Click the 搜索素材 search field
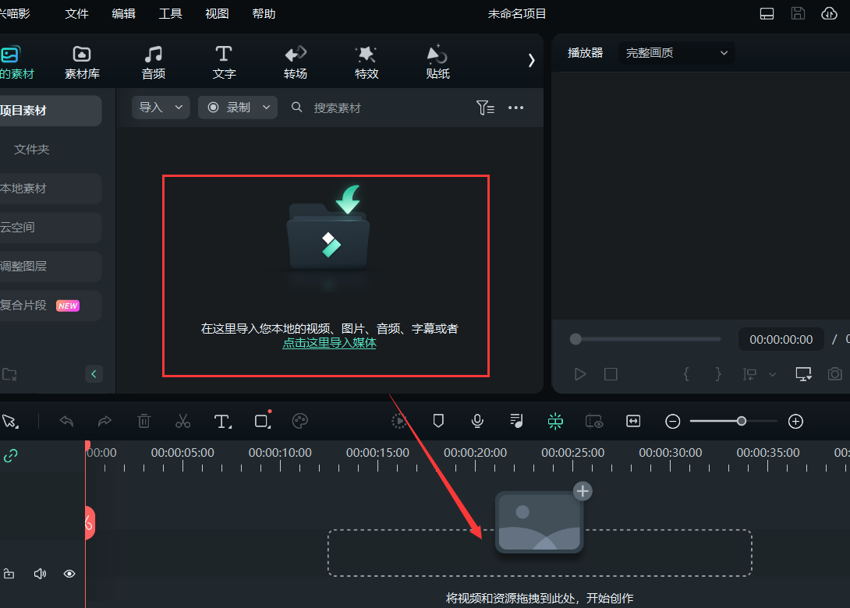This screenshot has width=850, height=608. pyautogui.click(x=374, y=108)
